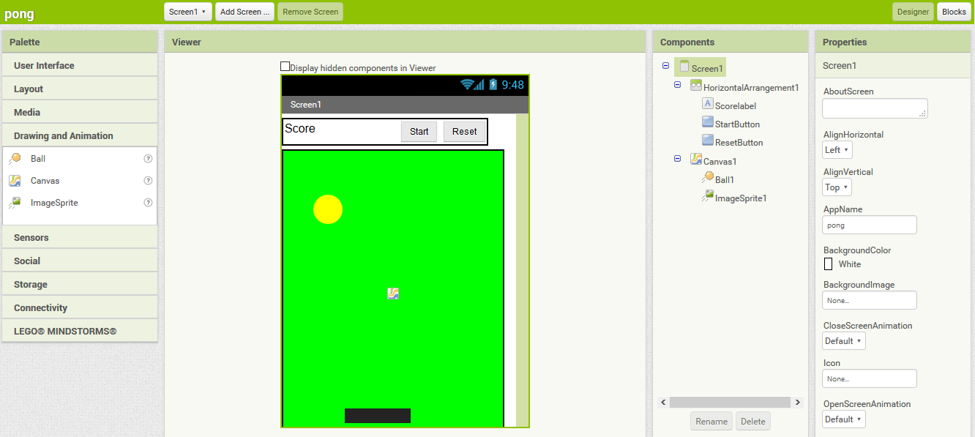The image size is (975, 437).
Task: Select the Score label in phone preview
Action: 300,128
